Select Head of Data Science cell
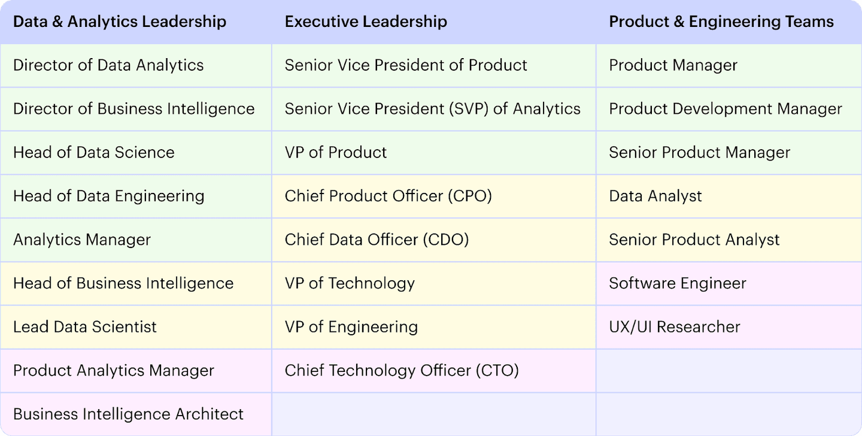862x436 pixels. tap(94, 152)
